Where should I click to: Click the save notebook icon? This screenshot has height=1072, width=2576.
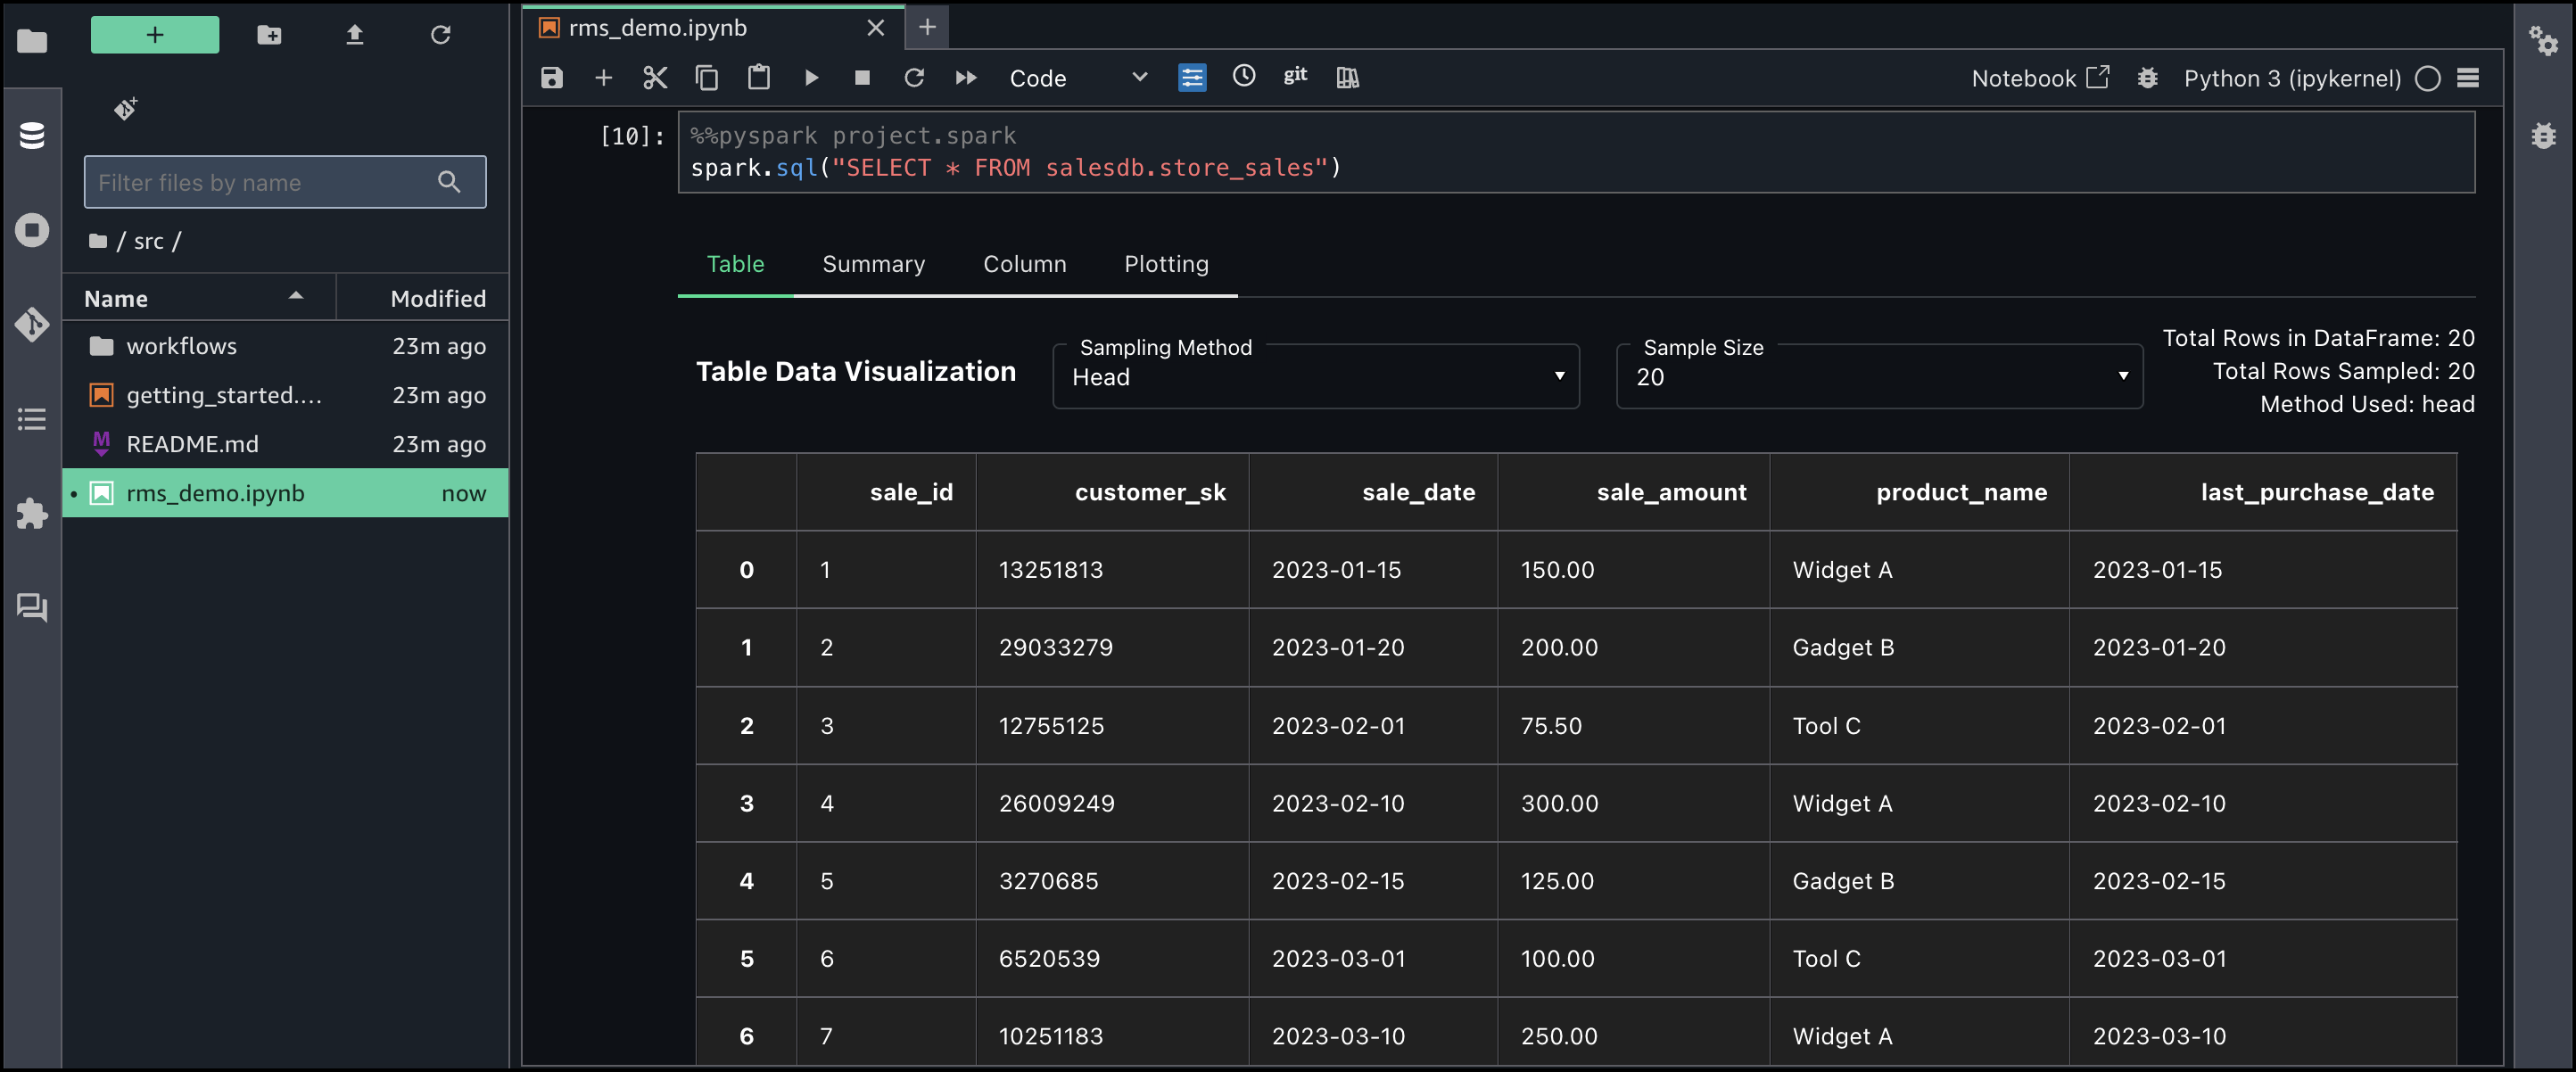point(552,78)
